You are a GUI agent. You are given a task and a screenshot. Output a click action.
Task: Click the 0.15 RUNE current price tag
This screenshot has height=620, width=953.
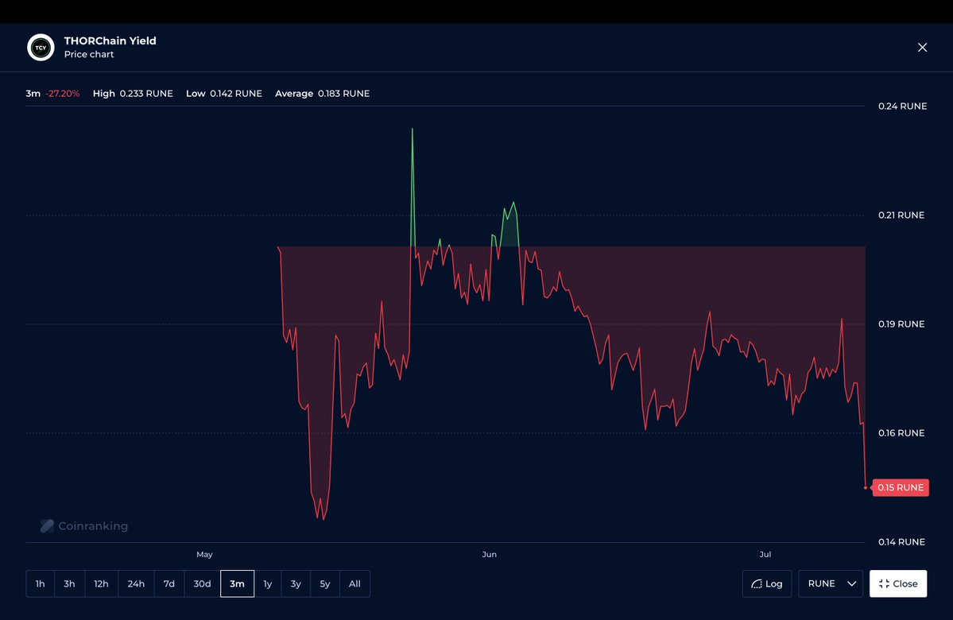point(901,487)
